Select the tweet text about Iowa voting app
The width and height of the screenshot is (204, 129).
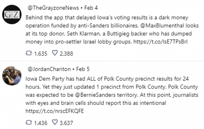click(112, 30)
